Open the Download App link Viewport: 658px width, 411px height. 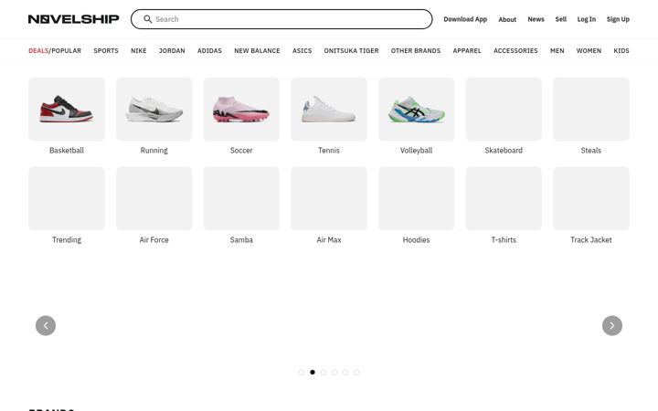click(x=465, y=19)
